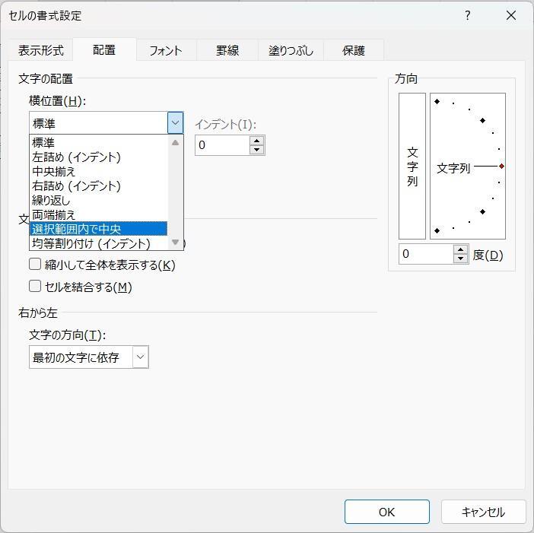Image resolution: width=534 pixels, height=533 pixels.
Task: Select 標準 in the dropdown list
Action: 98,142
